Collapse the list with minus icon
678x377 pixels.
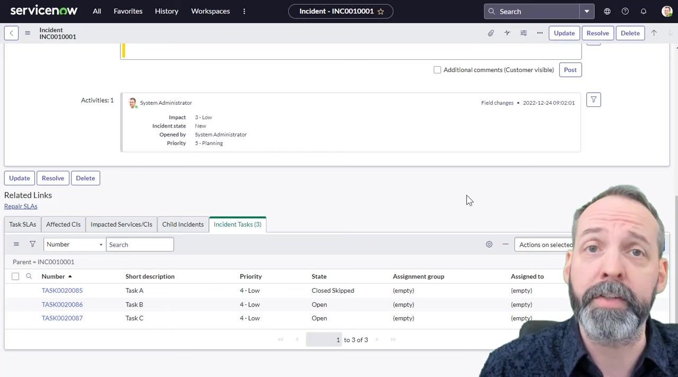(505, 244)
